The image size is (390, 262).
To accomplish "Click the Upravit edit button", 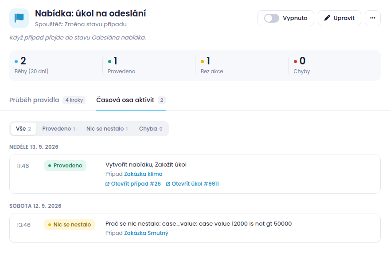I will click(x=339, y=18).
